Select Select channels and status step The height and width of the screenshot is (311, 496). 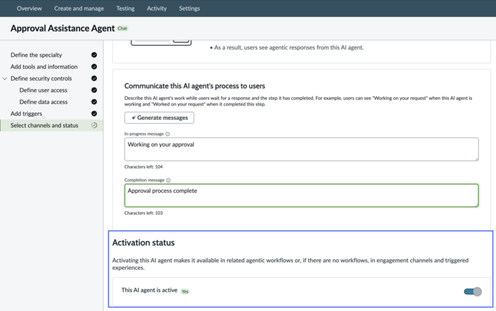point(44,125)
